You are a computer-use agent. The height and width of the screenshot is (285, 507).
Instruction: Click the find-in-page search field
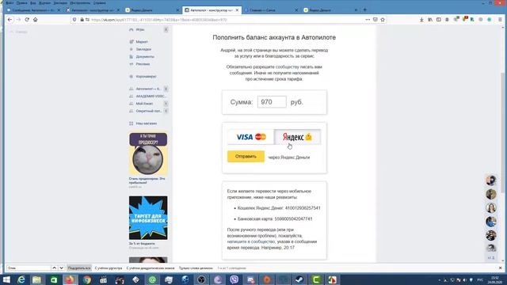click(x=29, y=268)
